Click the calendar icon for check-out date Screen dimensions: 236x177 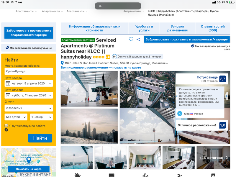click(x=8, y=95)
